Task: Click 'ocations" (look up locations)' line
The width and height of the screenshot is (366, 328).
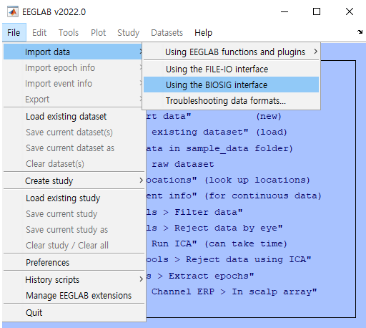Action: pos(228,180)
